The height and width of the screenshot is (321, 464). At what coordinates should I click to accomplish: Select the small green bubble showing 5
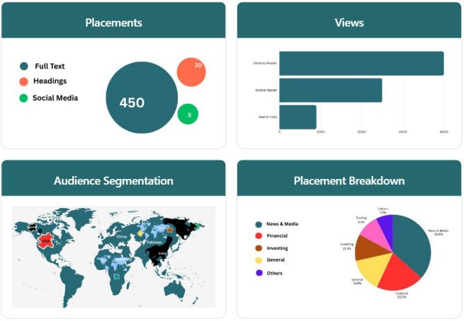click(x=188, y=114)
